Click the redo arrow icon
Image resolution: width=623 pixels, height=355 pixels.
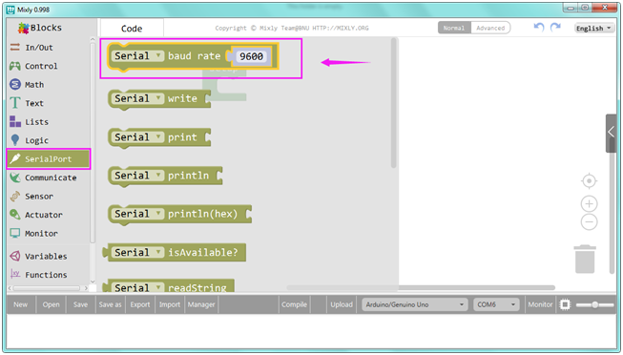555,27
